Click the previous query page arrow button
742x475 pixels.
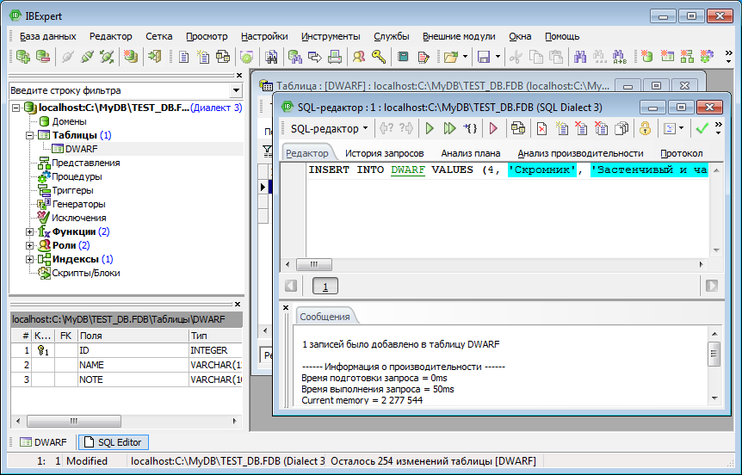pos(291,286)
